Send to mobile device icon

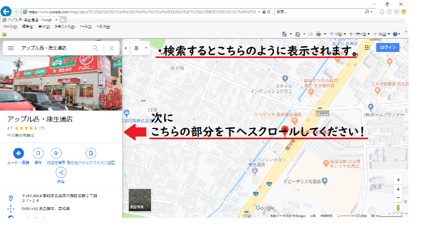point(91,153)
